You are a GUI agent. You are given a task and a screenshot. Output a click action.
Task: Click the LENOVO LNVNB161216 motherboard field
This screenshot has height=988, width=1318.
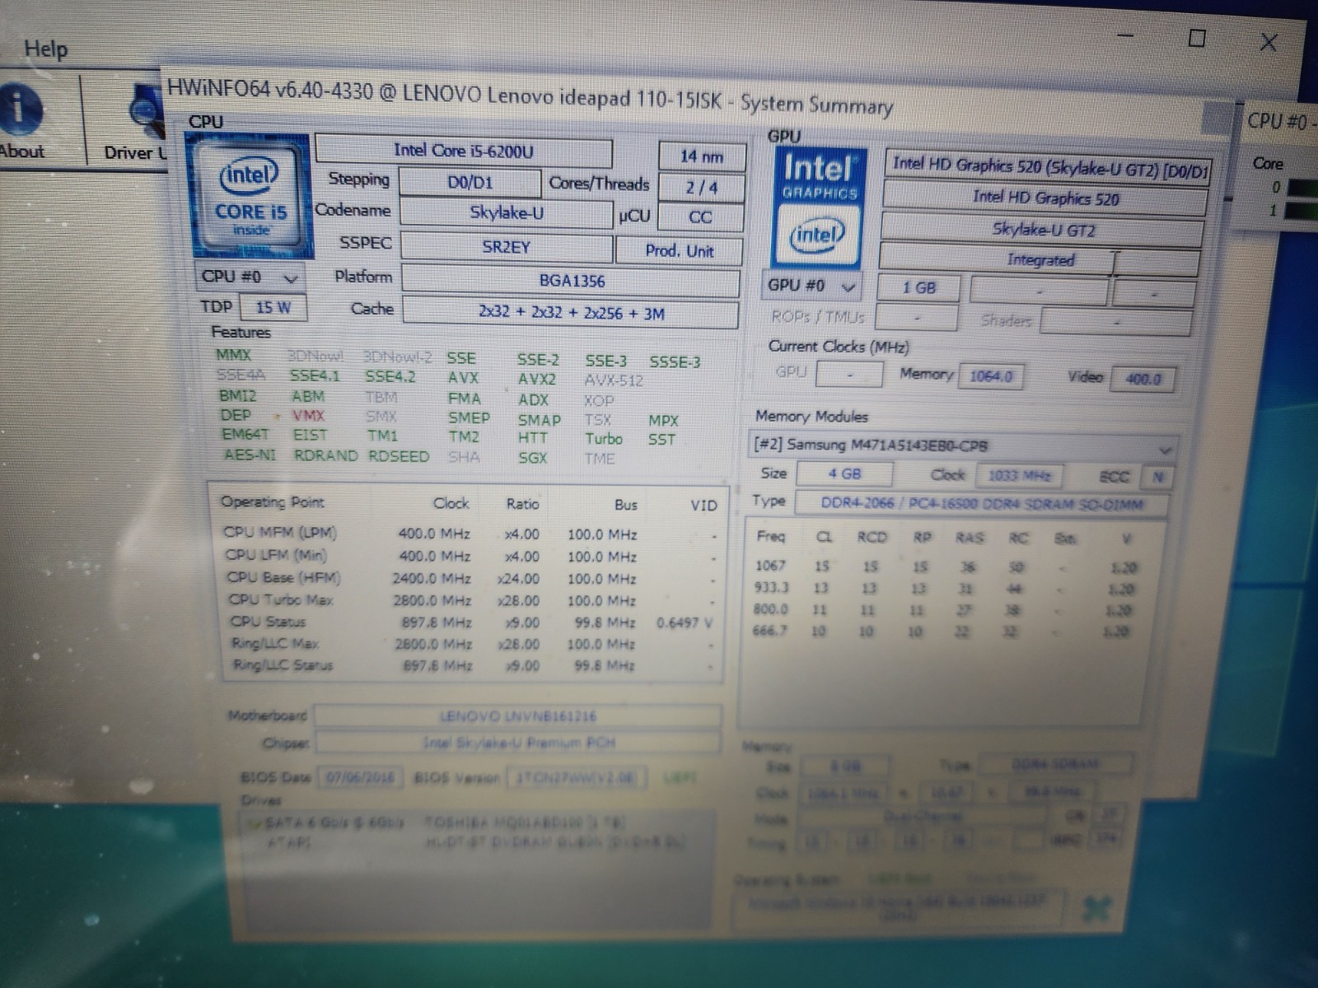[517, 716]
